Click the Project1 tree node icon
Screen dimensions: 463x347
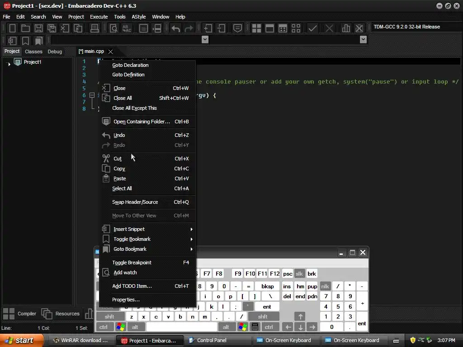click(x=18, y=62)
